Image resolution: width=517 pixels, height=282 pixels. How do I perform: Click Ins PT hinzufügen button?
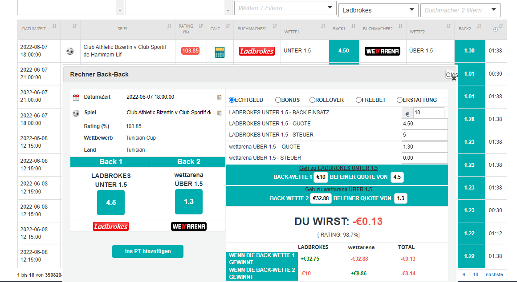(148, 251)
